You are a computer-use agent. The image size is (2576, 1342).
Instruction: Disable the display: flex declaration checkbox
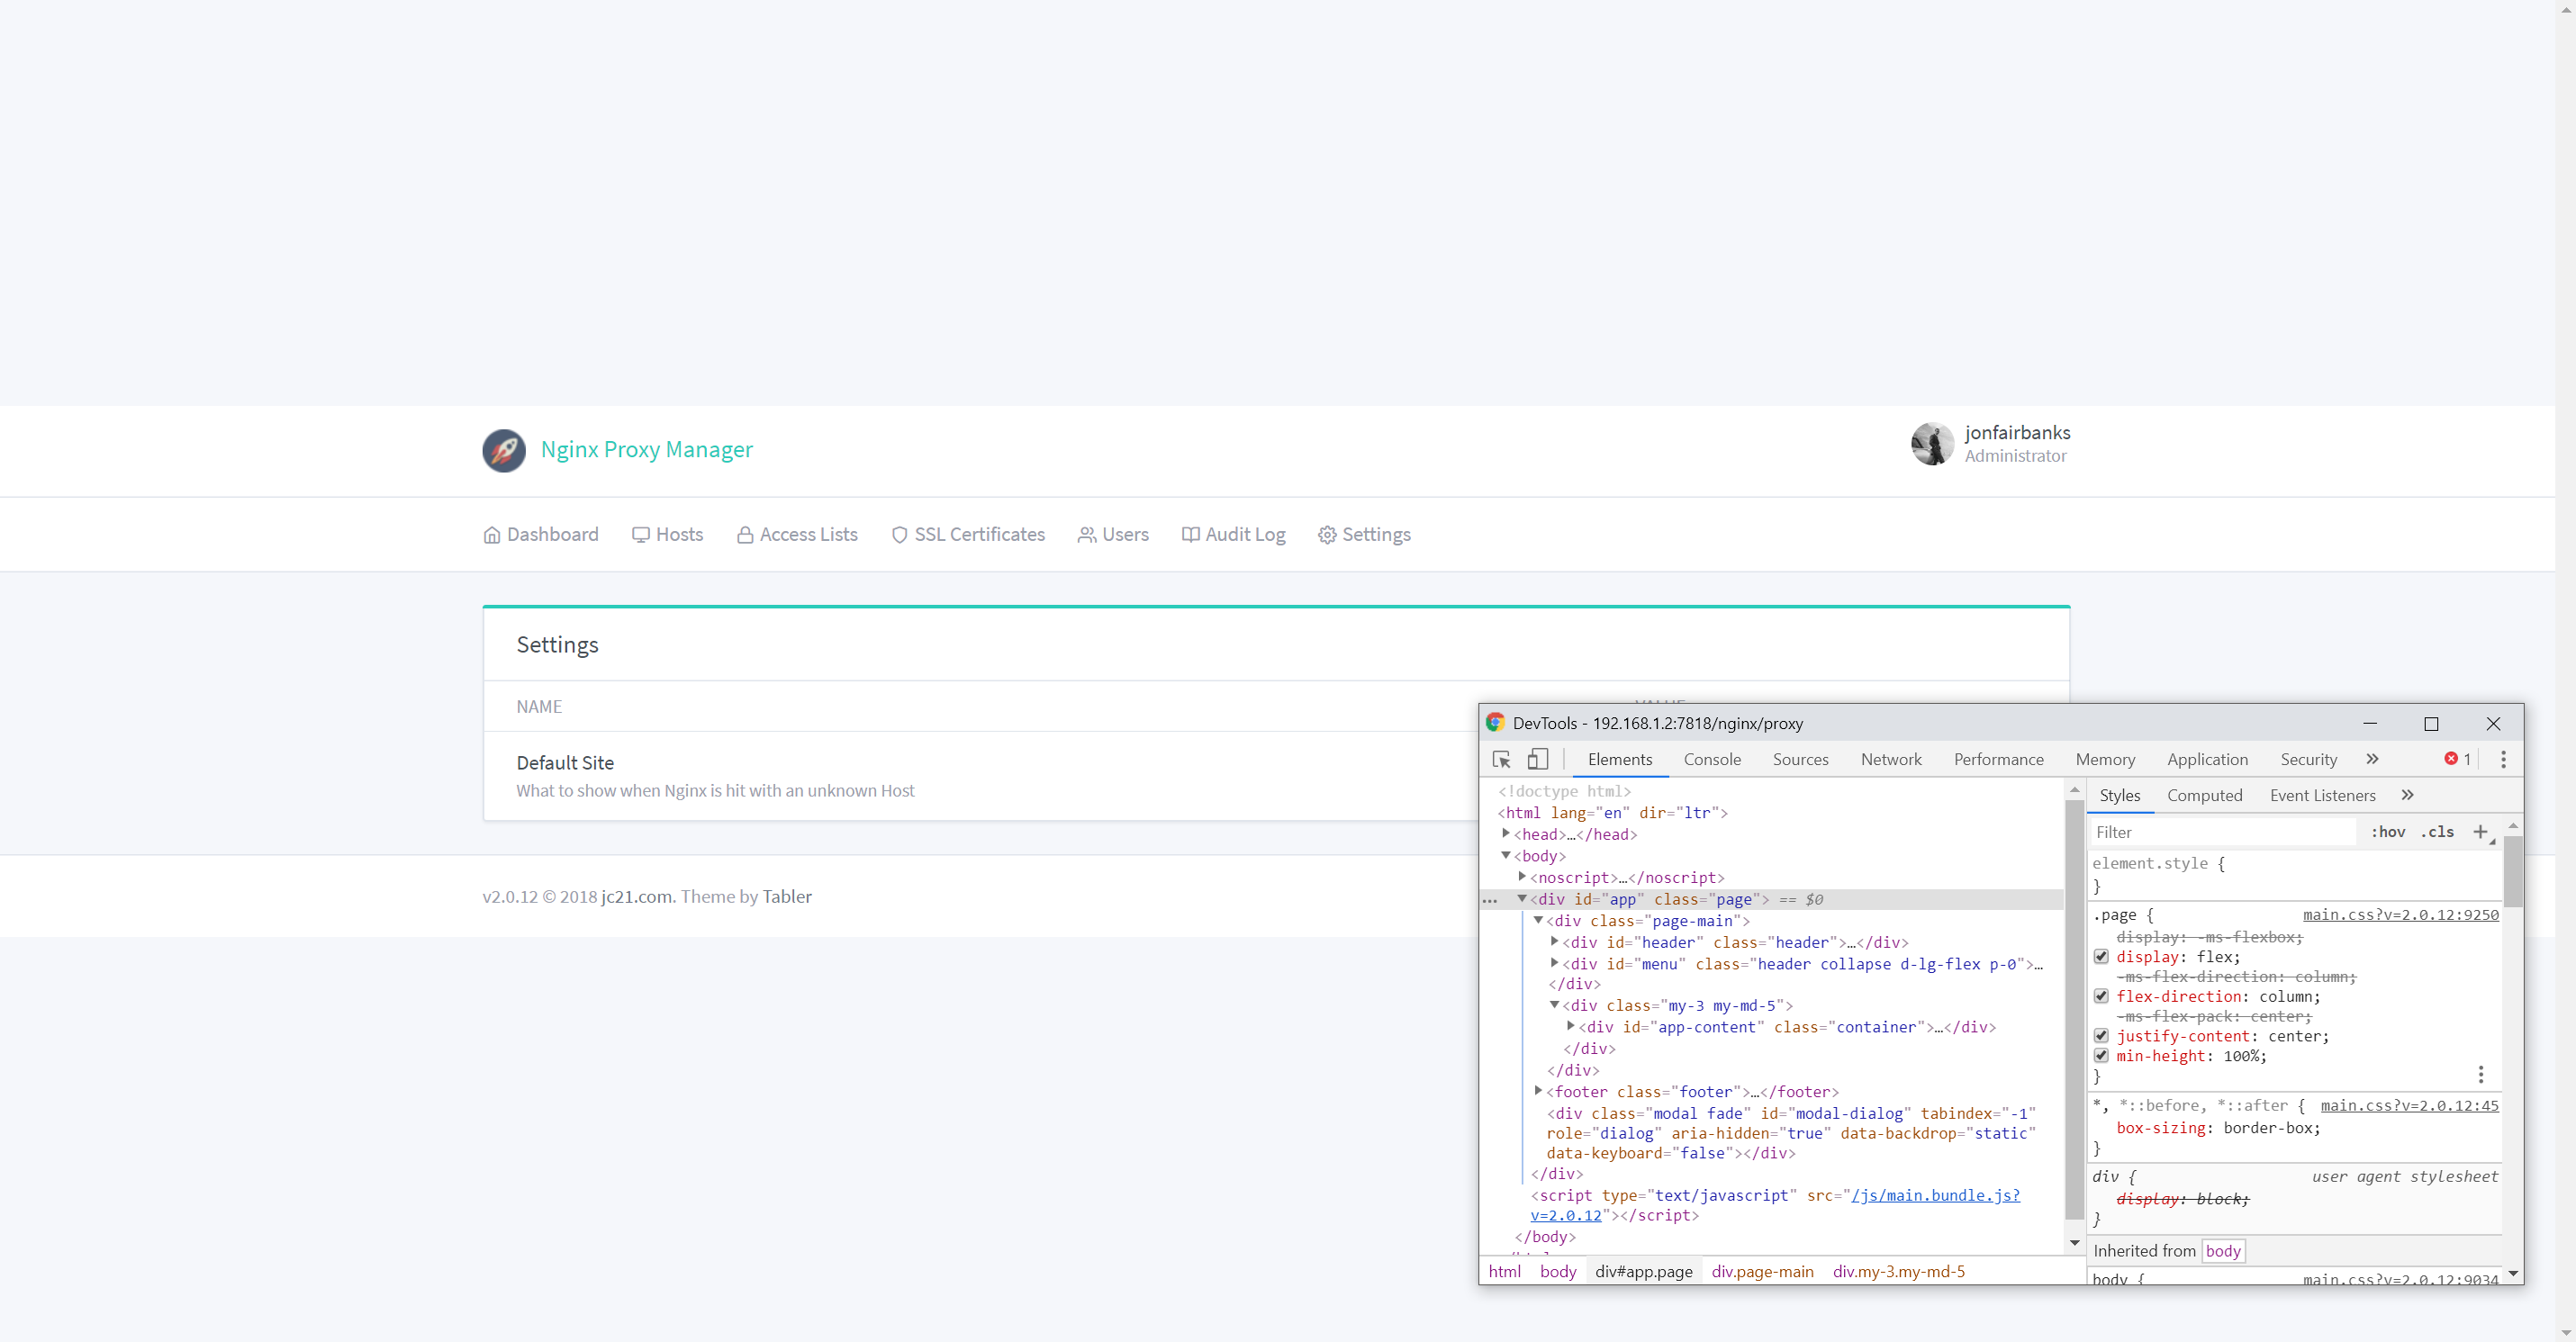point(2101,956)
